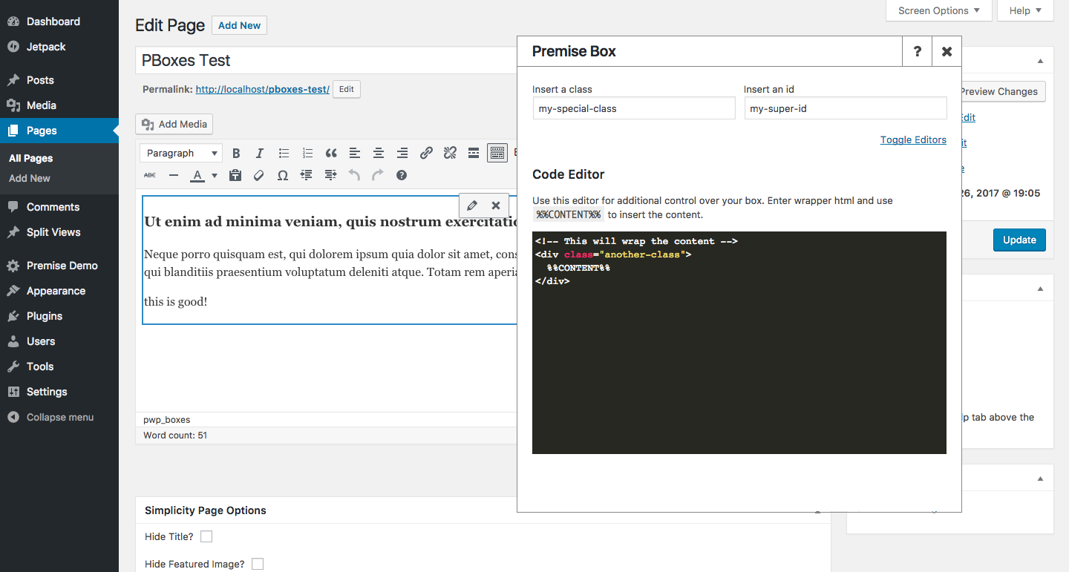The height and width of the screenshot is (572, 1069).
Task: Expand Screen Options panel
Action: pyautogui.click(x=939, y=10)
